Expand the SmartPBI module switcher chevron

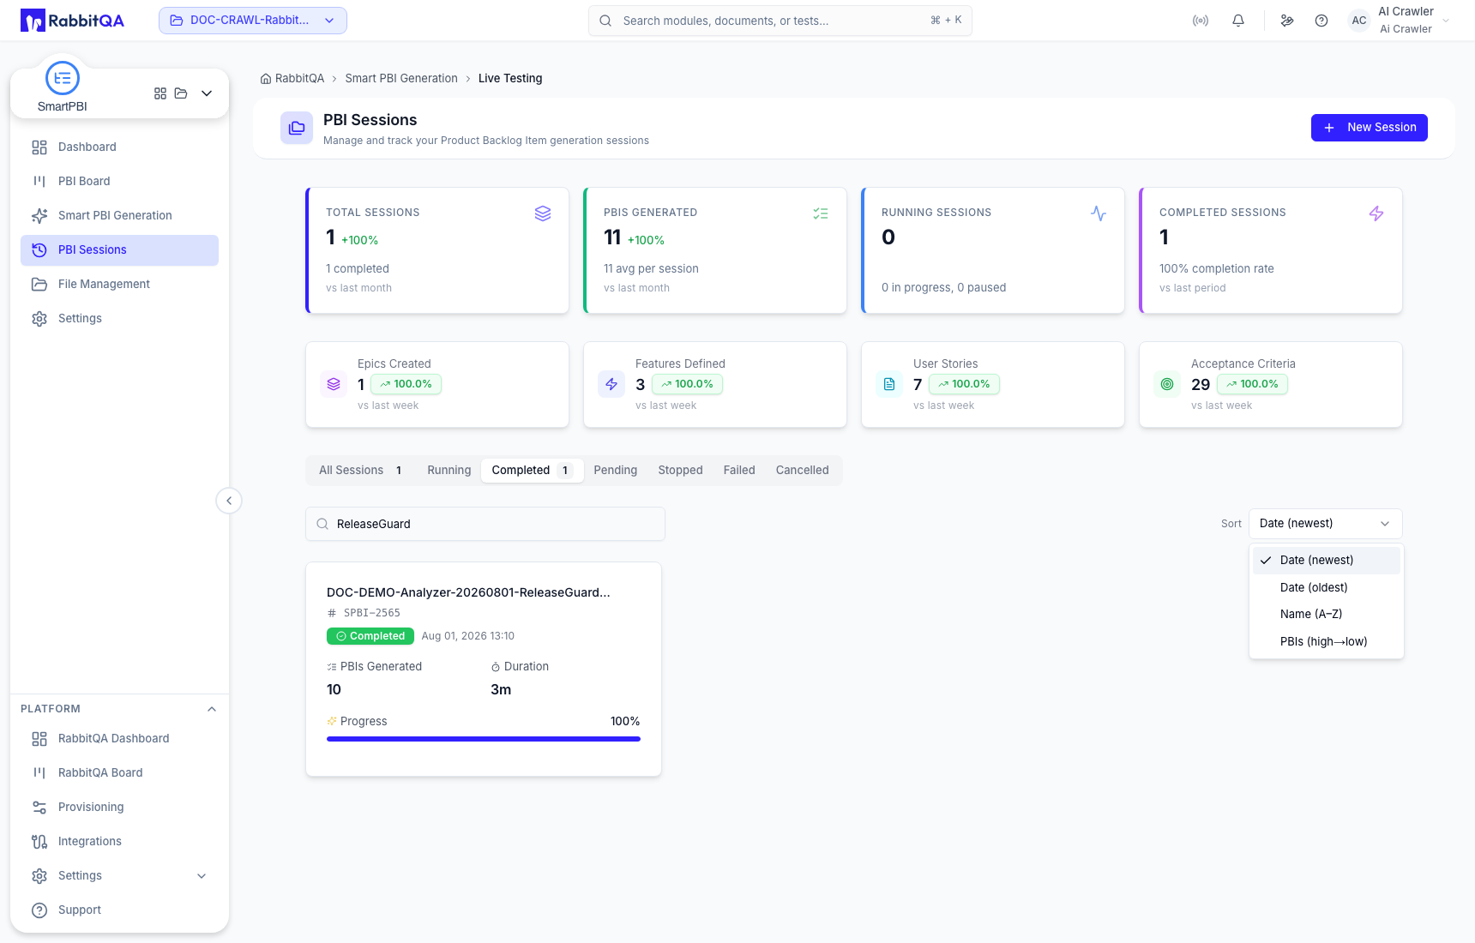pos(207,93)
